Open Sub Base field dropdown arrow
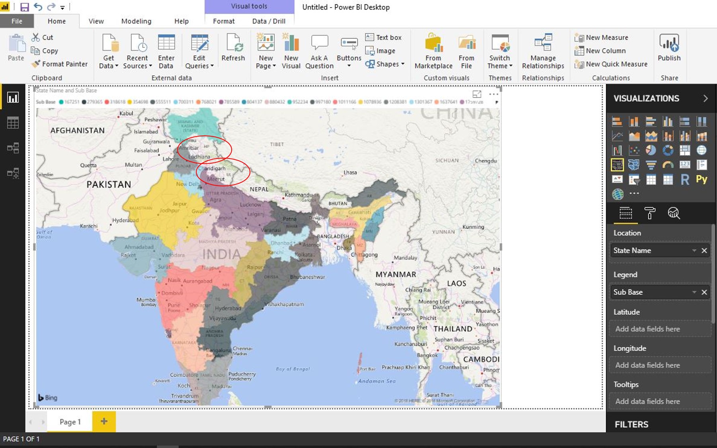 [694, 292]
